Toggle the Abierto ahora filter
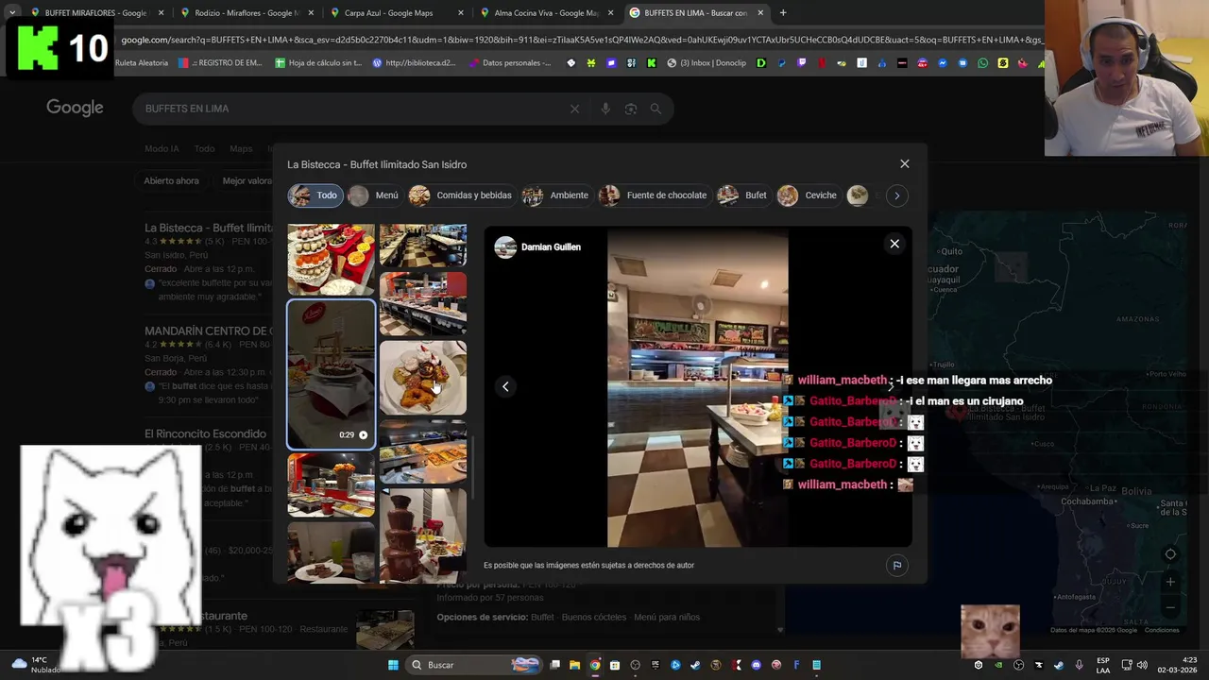 (171, 180)
